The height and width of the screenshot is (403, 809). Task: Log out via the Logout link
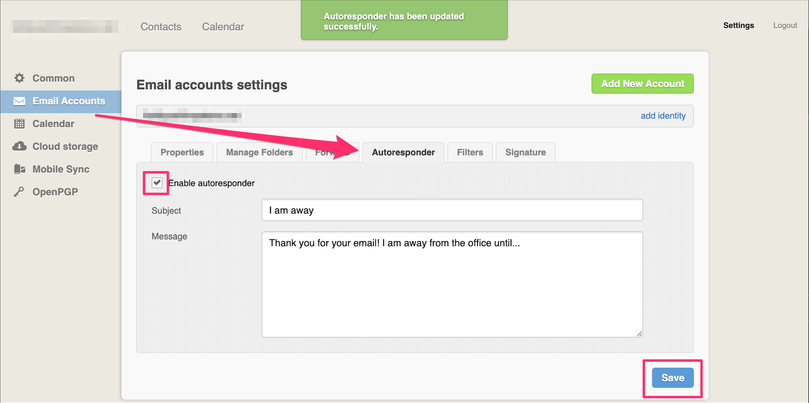[785, 25]
